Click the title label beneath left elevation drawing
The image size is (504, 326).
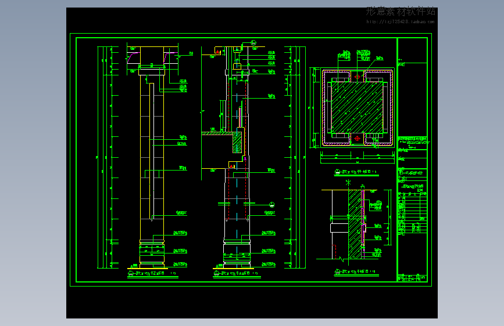click(x=152, y=273)
